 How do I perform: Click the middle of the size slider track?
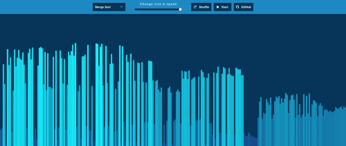tap(158, 9)
